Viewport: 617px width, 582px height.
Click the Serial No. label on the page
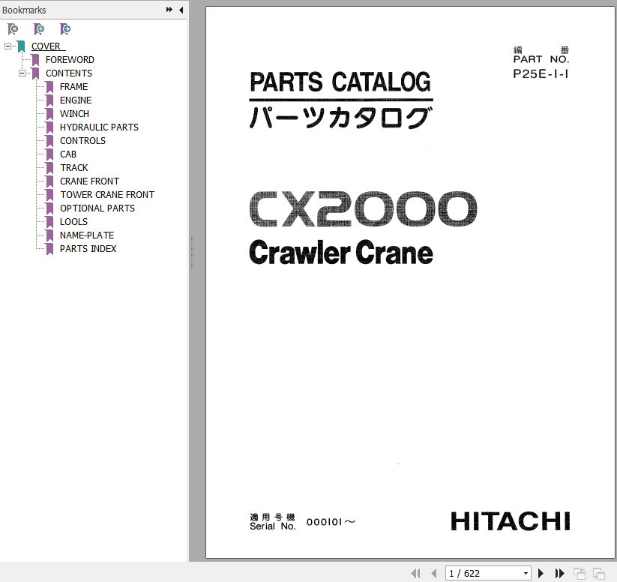point(273,526)
